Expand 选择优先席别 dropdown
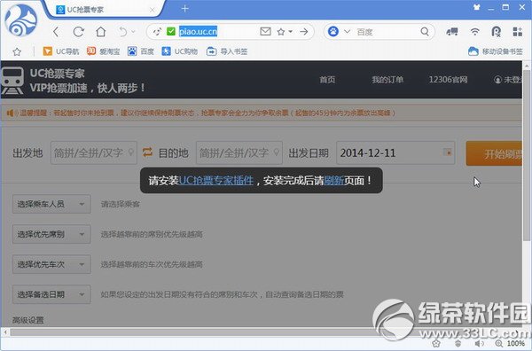Image resolution: width=532 pixels, height=351 pixels. pyautogui.click(x=51, y=234)
